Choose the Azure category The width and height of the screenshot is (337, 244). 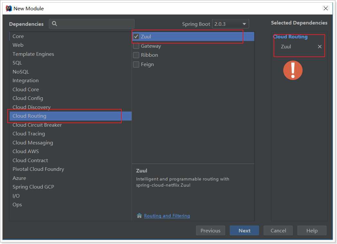tap(70, 178)
